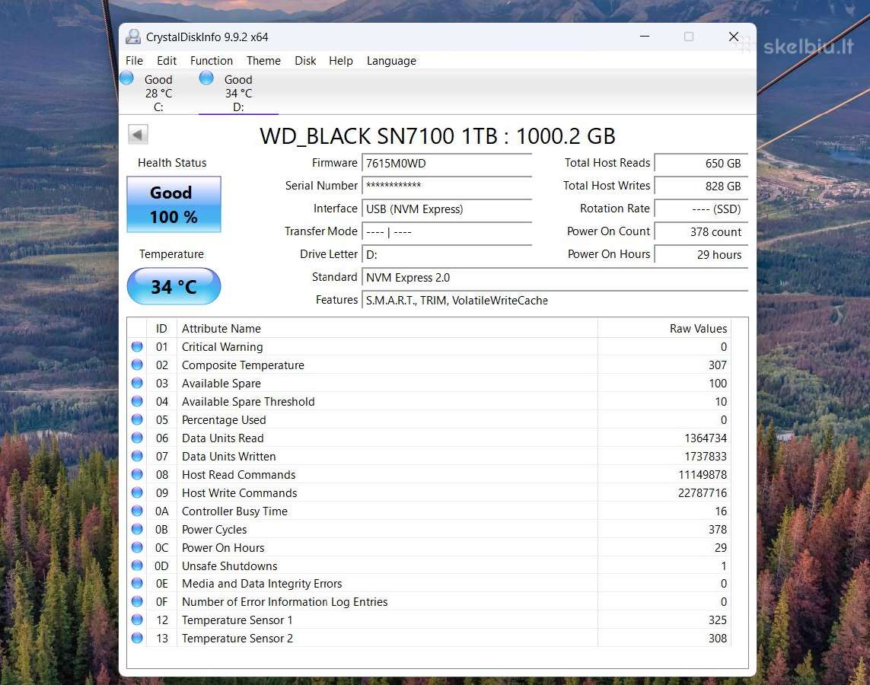This screenshot has height=685, width=870.
Task: Select the D: drive tab
Action: (238, 93)
